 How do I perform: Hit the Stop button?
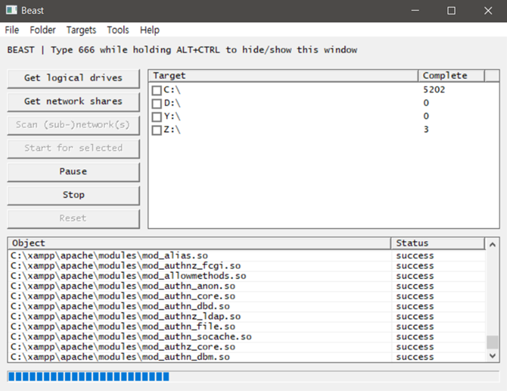coord(73,195)
